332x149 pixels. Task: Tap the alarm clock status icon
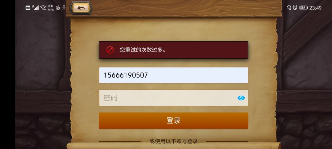click(295, 8)
